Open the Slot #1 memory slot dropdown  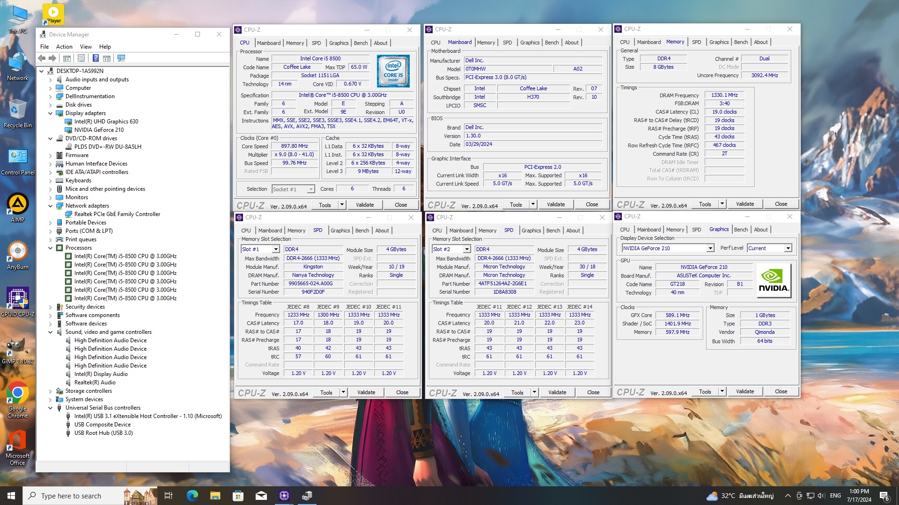pyautogui.click(x=260, y=249)
